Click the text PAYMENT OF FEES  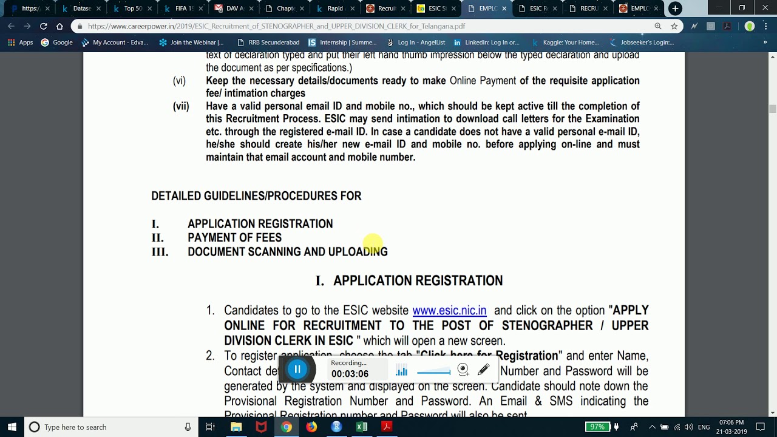click(x=234, y=237)
